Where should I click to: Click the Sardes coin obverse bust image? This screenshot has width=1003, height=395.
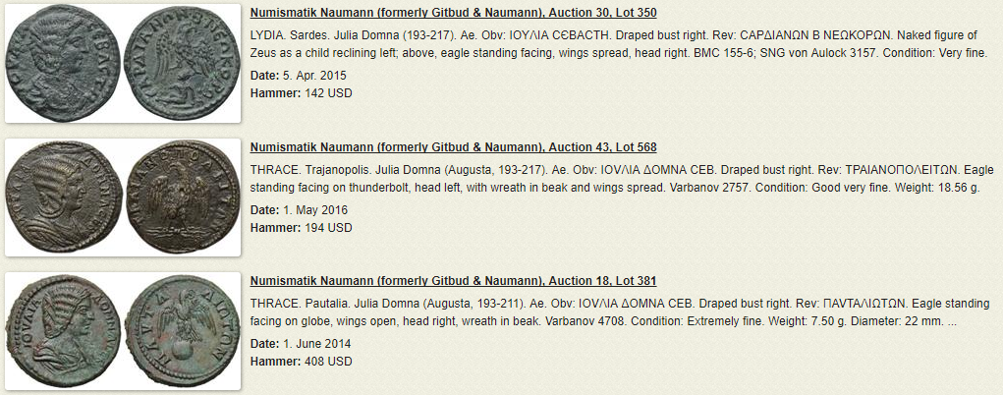65,64
